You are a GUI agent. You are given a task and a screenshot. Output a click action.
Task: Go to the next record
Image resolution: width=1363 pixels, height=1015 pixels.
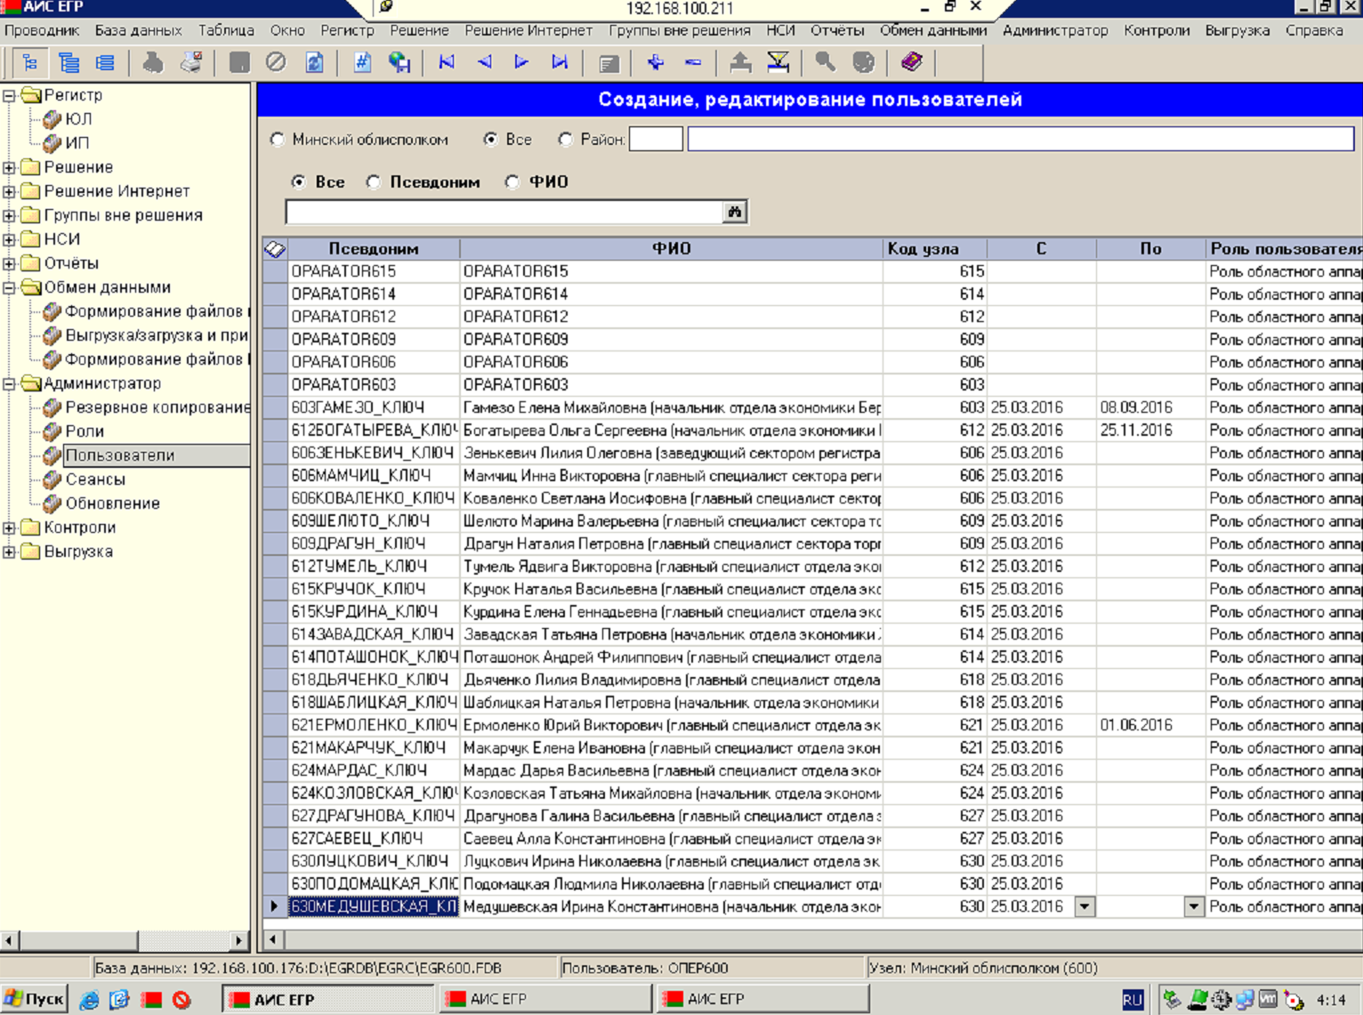coord(521,62)
